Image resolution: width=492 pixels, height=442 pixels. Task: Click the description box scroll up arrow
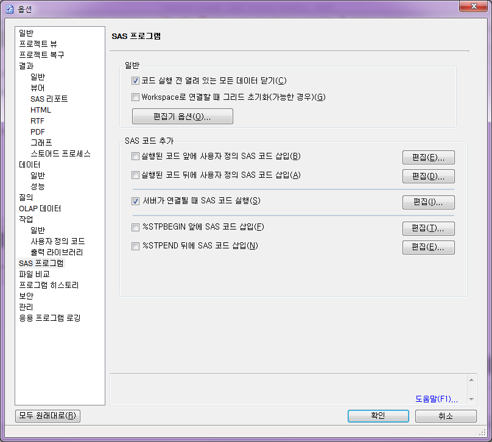tap(471, 380)
